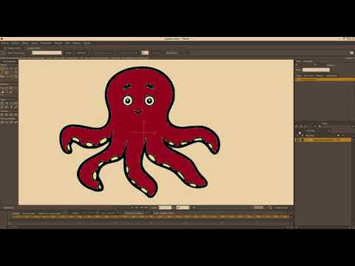Select the highlighted layer in the Layers panel
The image size is (355, 266).
pyautogui.click(x=323, y=140)
